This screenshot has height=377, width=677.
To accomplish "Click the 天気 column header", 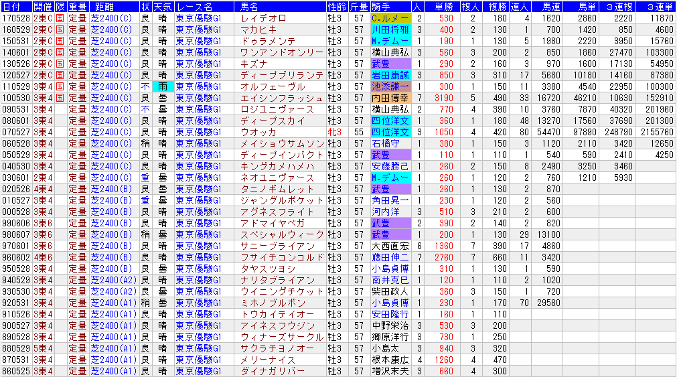I will tap(163, 7).
